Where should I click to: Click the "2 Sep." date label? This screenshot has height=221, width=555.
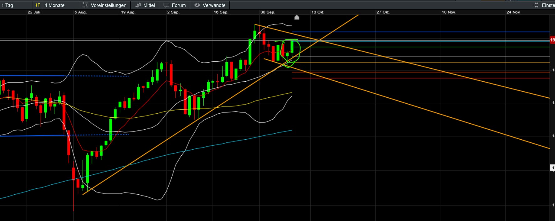(x=173, y=12)
